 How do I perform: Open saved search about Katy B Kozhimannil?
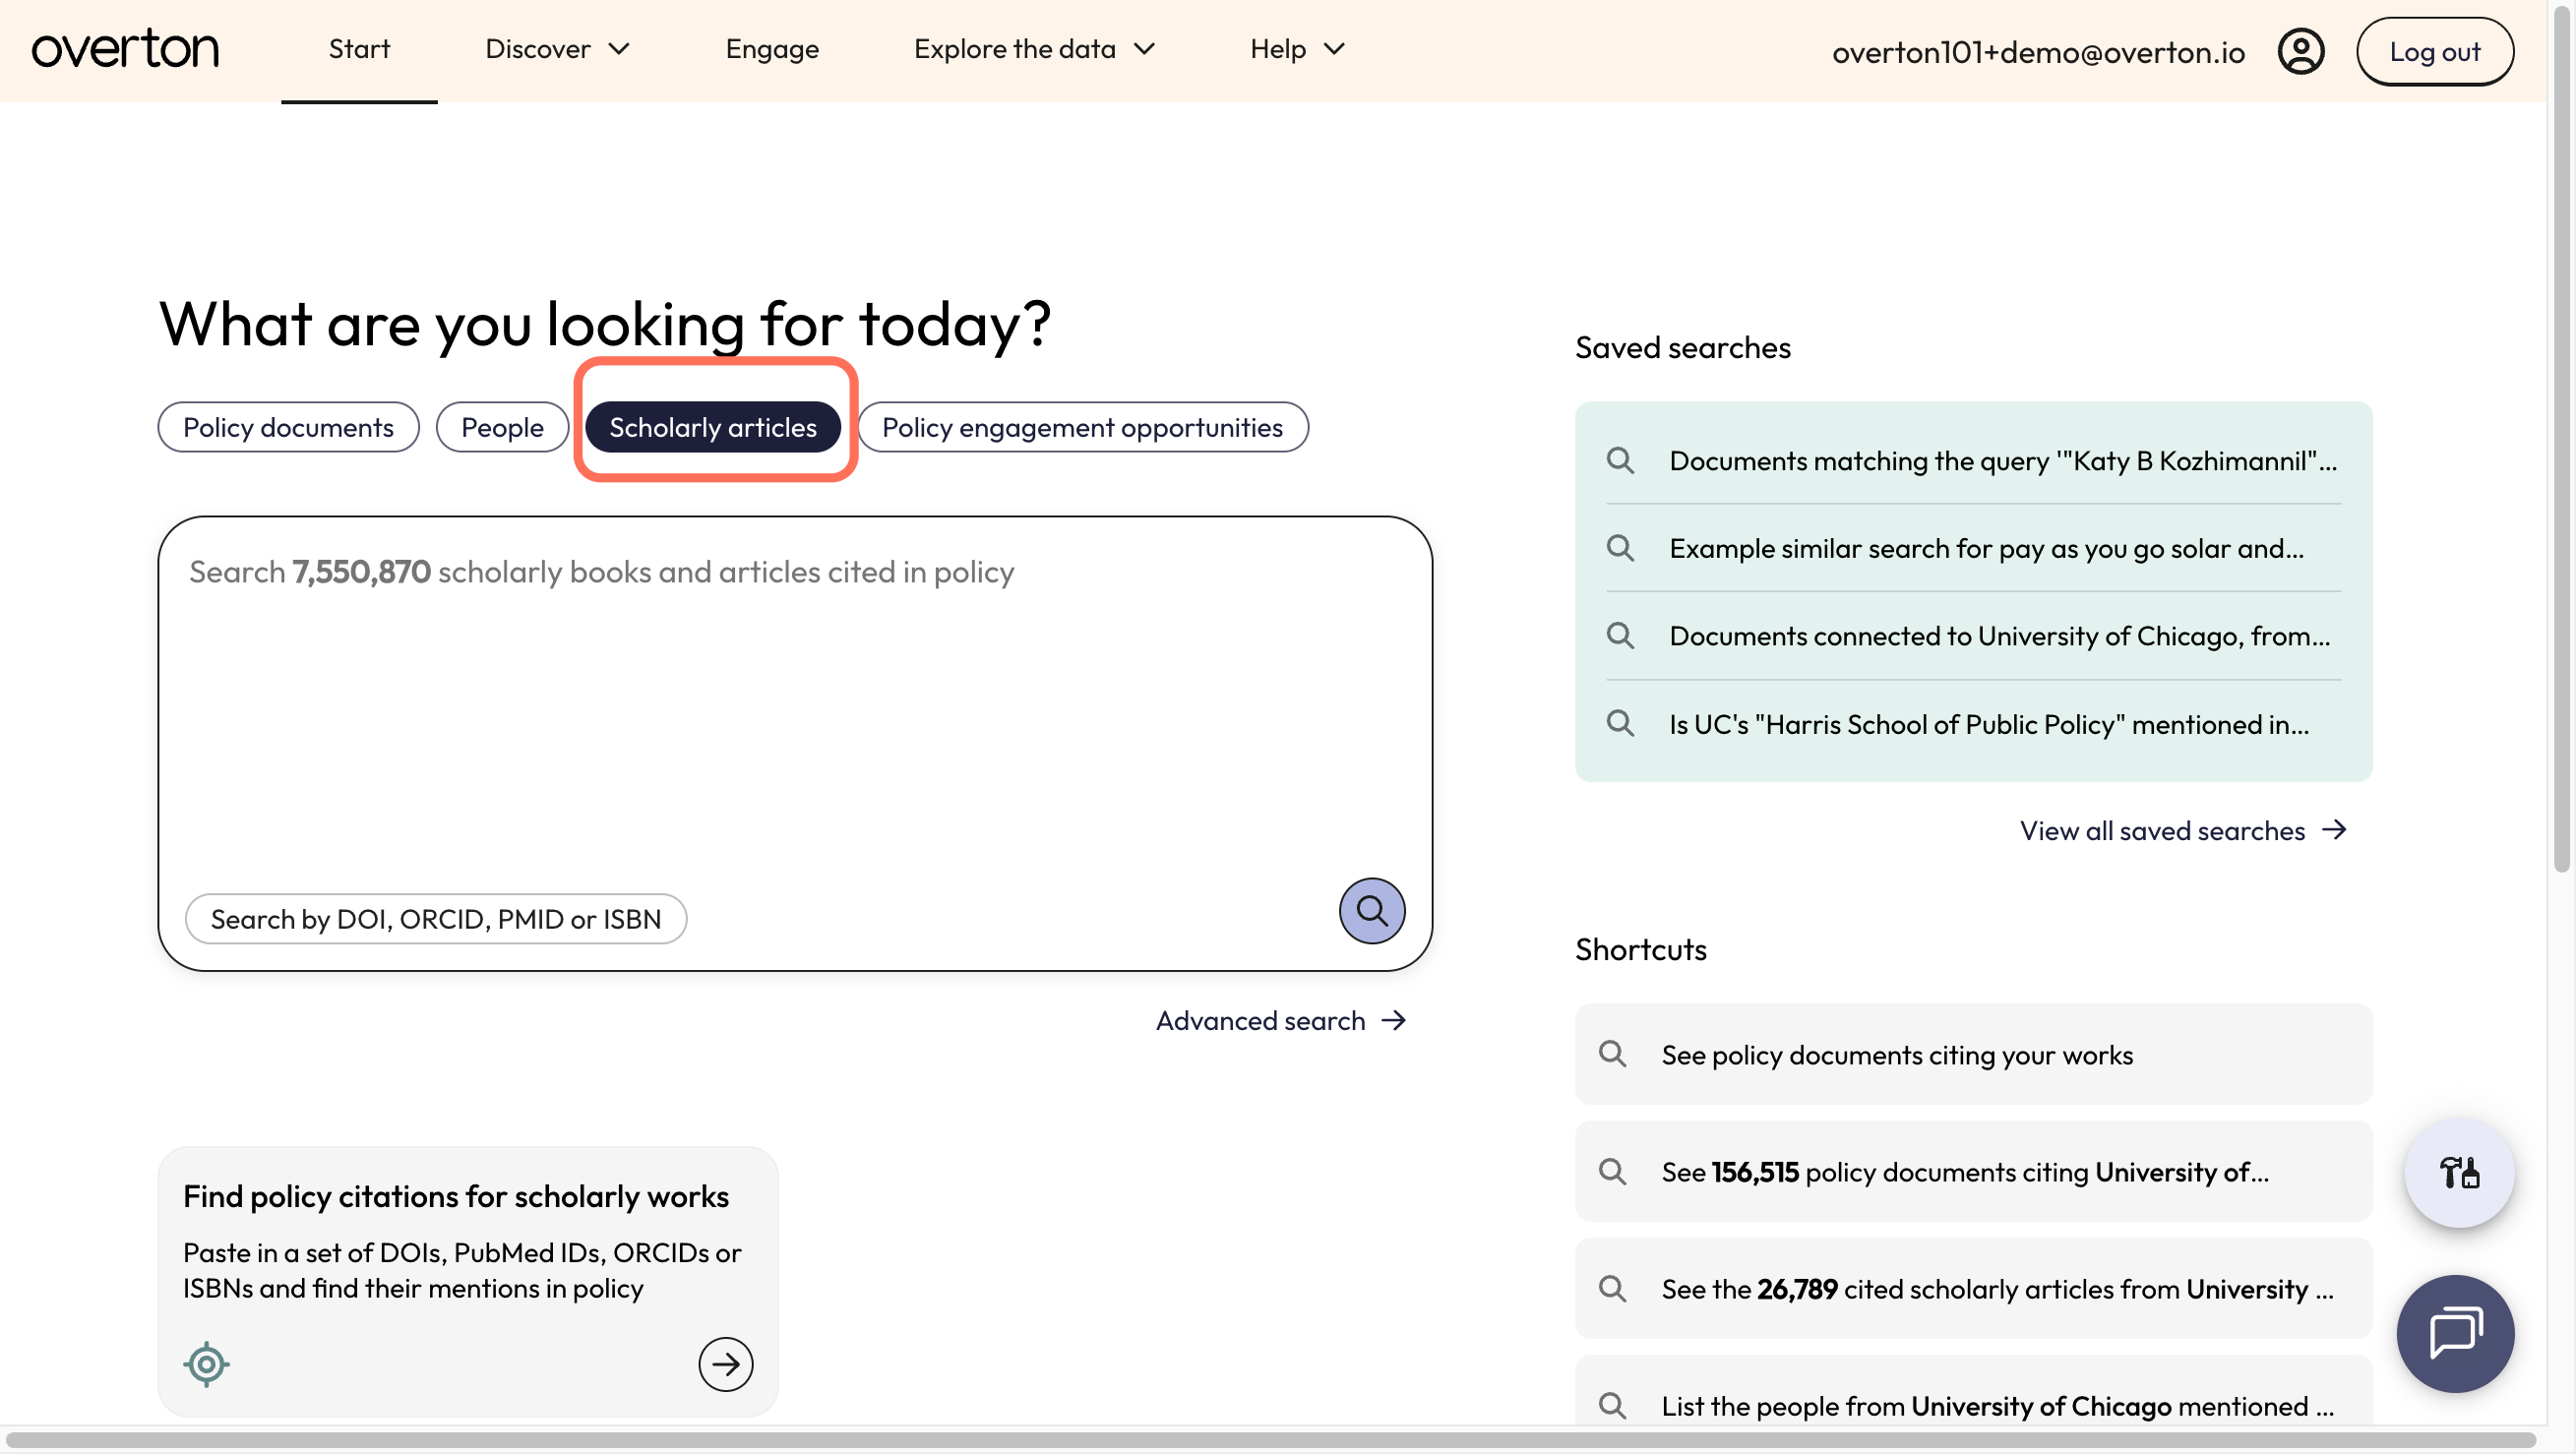pos(1973,460)
